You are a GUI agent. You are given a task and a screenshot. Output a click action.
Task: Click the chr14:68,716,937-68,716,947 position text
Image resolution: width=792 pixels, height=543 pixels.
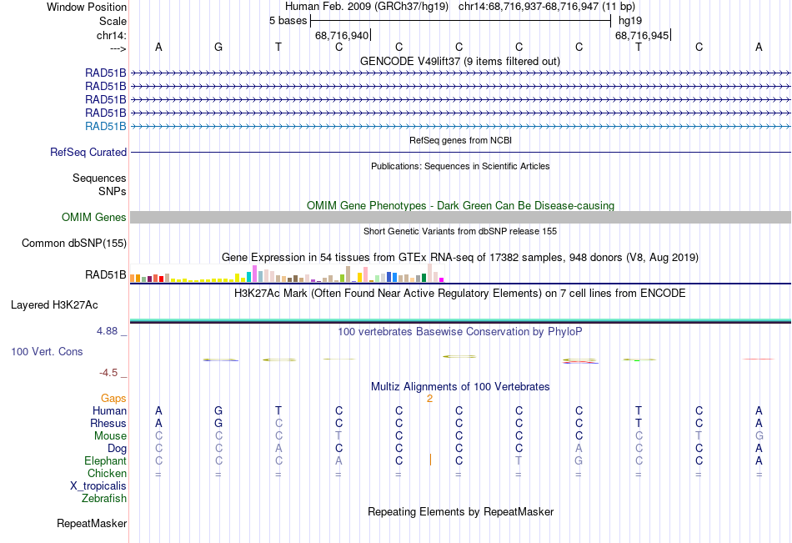[x=529, y=7]
